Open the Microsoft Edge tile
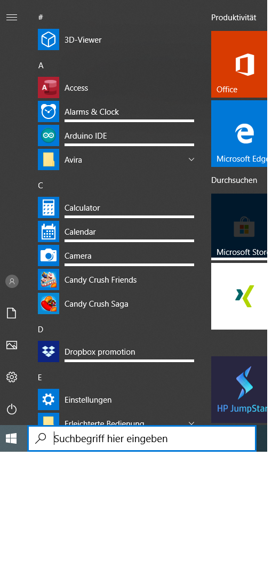The image size is (272, 576). click(239, 134)
